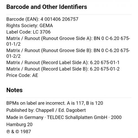Image resolution: width=138 pixels, height=138 pixels.
Task: Select the Record Label Side B matrix line
Action: (63, 69)
